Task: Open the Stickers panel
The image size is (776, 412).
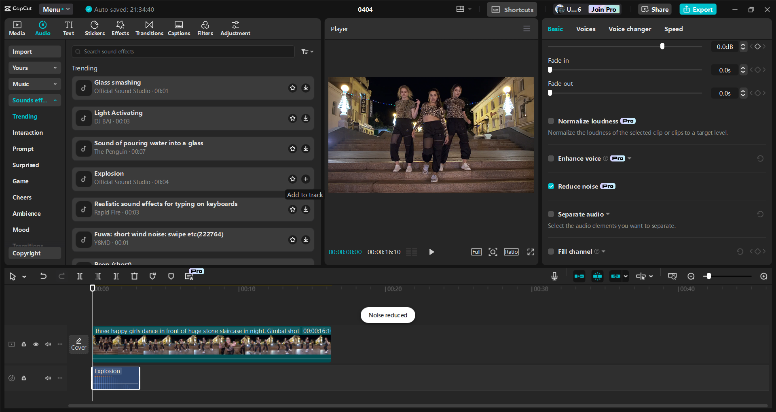Action: tap(95, 28)
